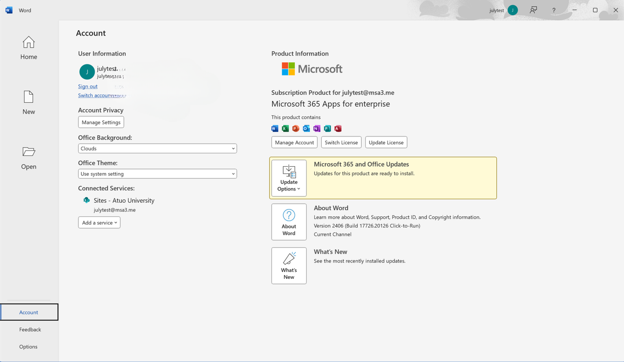Viewport: 624px width, 362px height.
Task: Click the Access icon in the product row
Action: pos(338,128)
